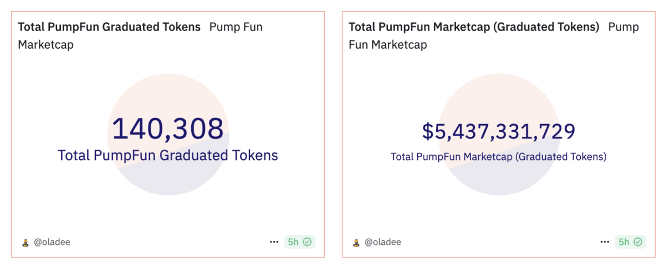
Task: Click the 5h refresh badge on left card
Action: pos(300,242)
